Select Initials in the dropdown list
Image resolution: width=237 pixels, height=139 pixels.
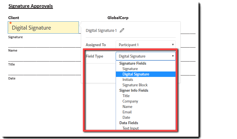(x=128, y=79)
